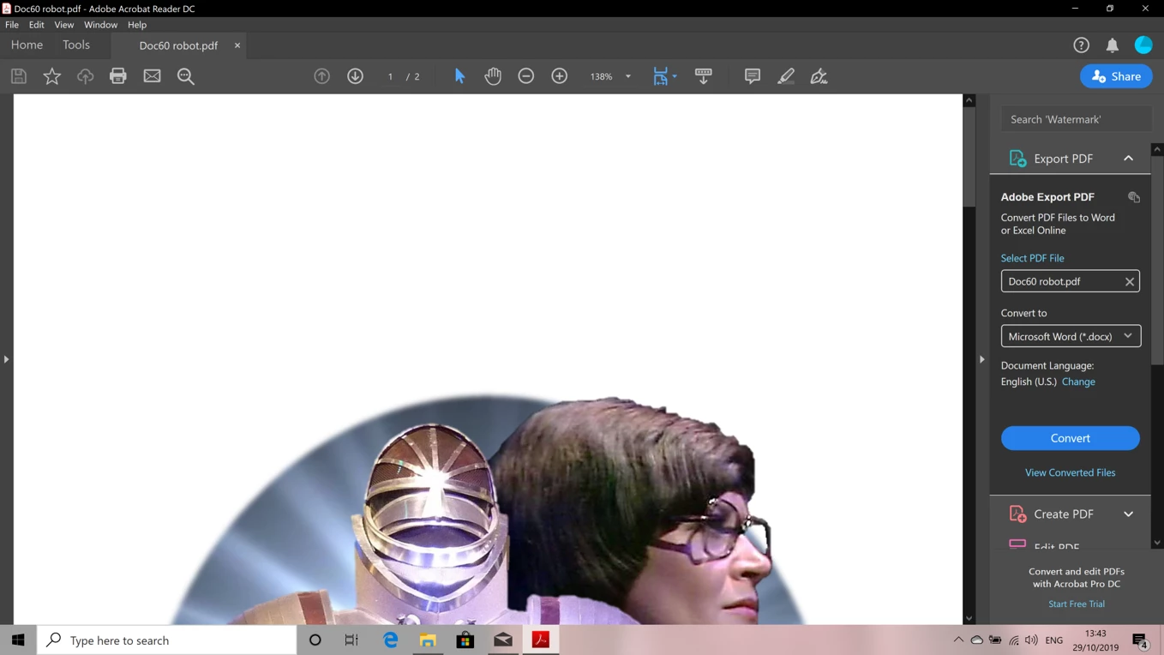Select the Doc60 robot.pdf document tab
1164x655 pixels.
(x=178, y=45)
